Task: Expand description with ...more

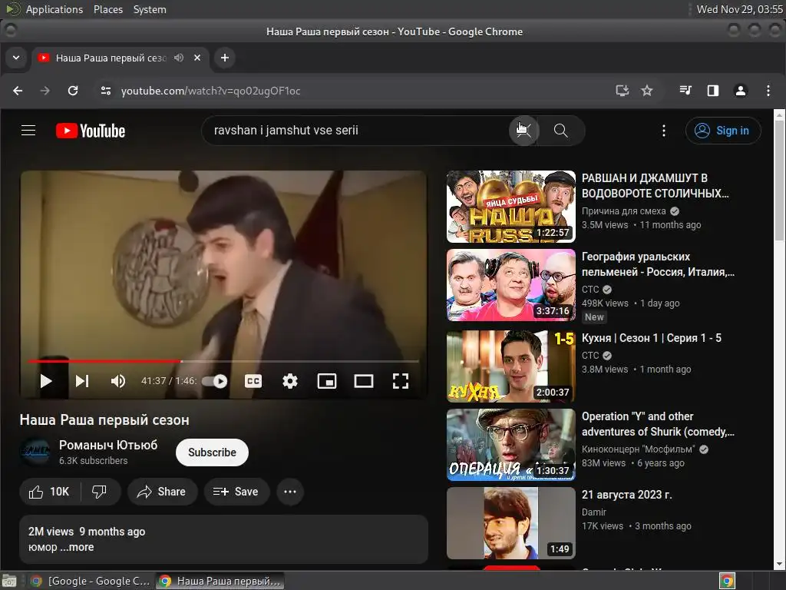Action: point(77,547)
